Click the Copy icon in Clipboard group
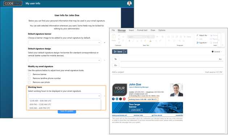The width and height of the screenshot is (228, 135). click(x=119, y=39)
